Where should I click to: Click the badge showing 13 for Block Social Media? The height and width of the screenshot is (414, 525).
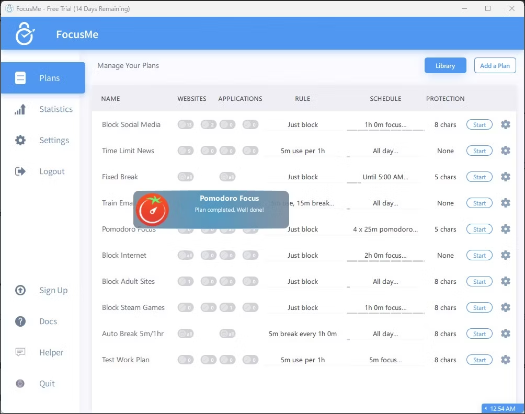tap(186, 124)
